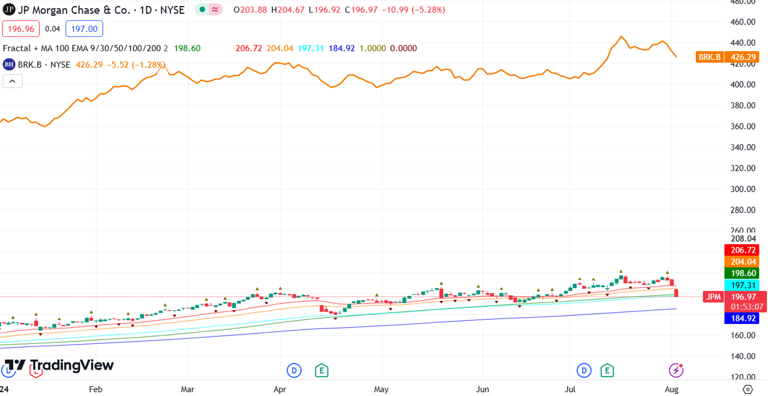Click the spread value 0.04
Screen dimensions: 768x396
tap(53, 29)
